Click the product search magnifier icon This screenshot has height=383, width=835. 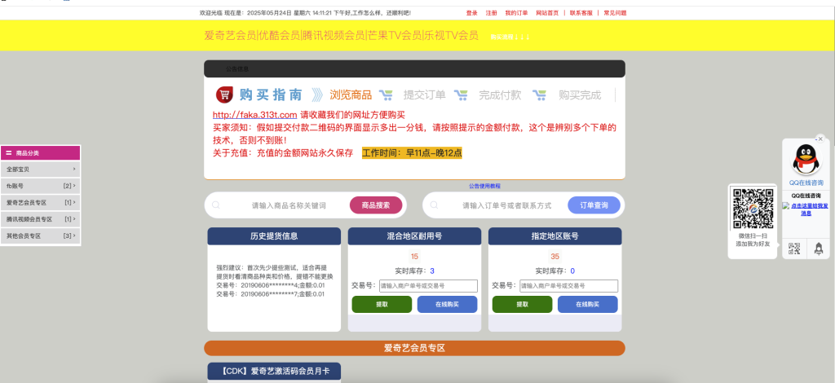[x=215, y=205]
